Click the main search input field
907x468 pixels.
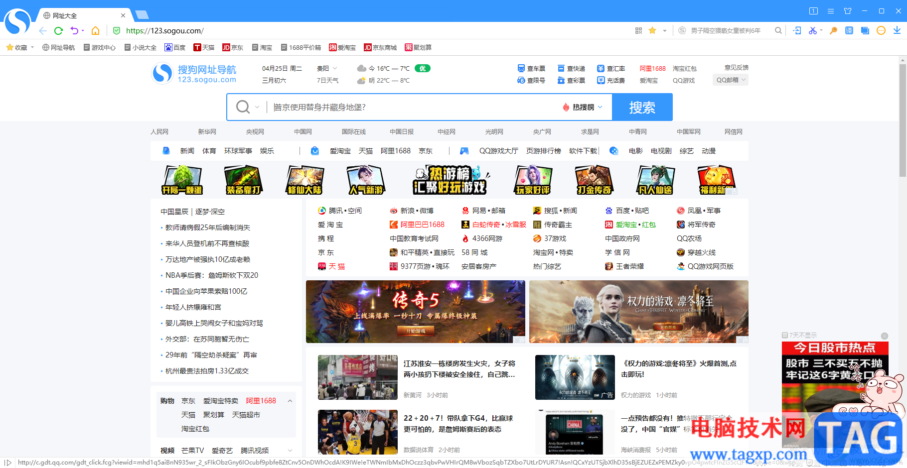[x=414, y=107]
